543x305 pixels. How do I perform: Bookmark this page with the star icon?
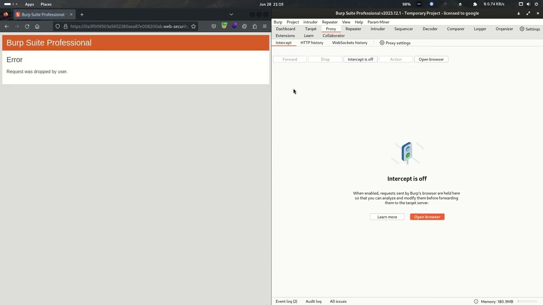[193, 26]
